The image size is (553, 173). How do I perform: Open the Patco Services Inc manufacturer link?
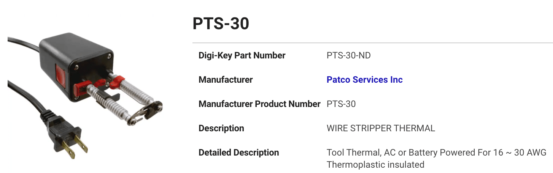[x=364, y=80]
